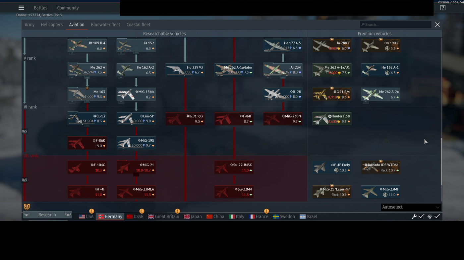Viewport: 464px width, 260px height.
Task: Toggle the checkbox beside the striped icon
Action: tap(437, 217)
